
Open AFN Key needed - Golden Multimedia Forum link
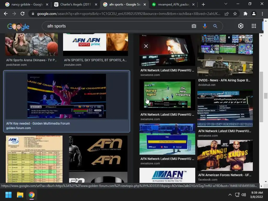pyautogui.click(x=38, y=124)
